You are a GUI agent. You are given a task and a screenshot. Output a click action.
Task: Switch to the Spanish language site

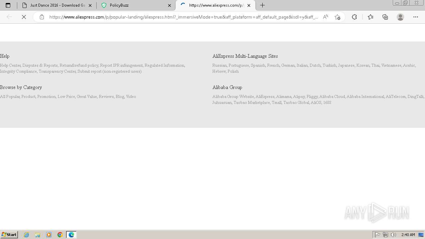click(x=258, y=65)
